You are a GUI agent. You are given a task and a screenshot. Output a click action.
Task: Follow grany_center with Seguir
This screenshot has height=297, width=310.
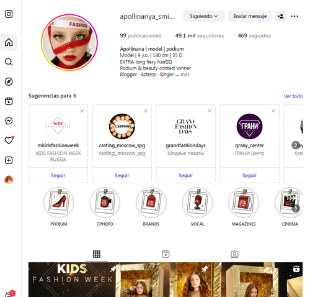point(249,175)
